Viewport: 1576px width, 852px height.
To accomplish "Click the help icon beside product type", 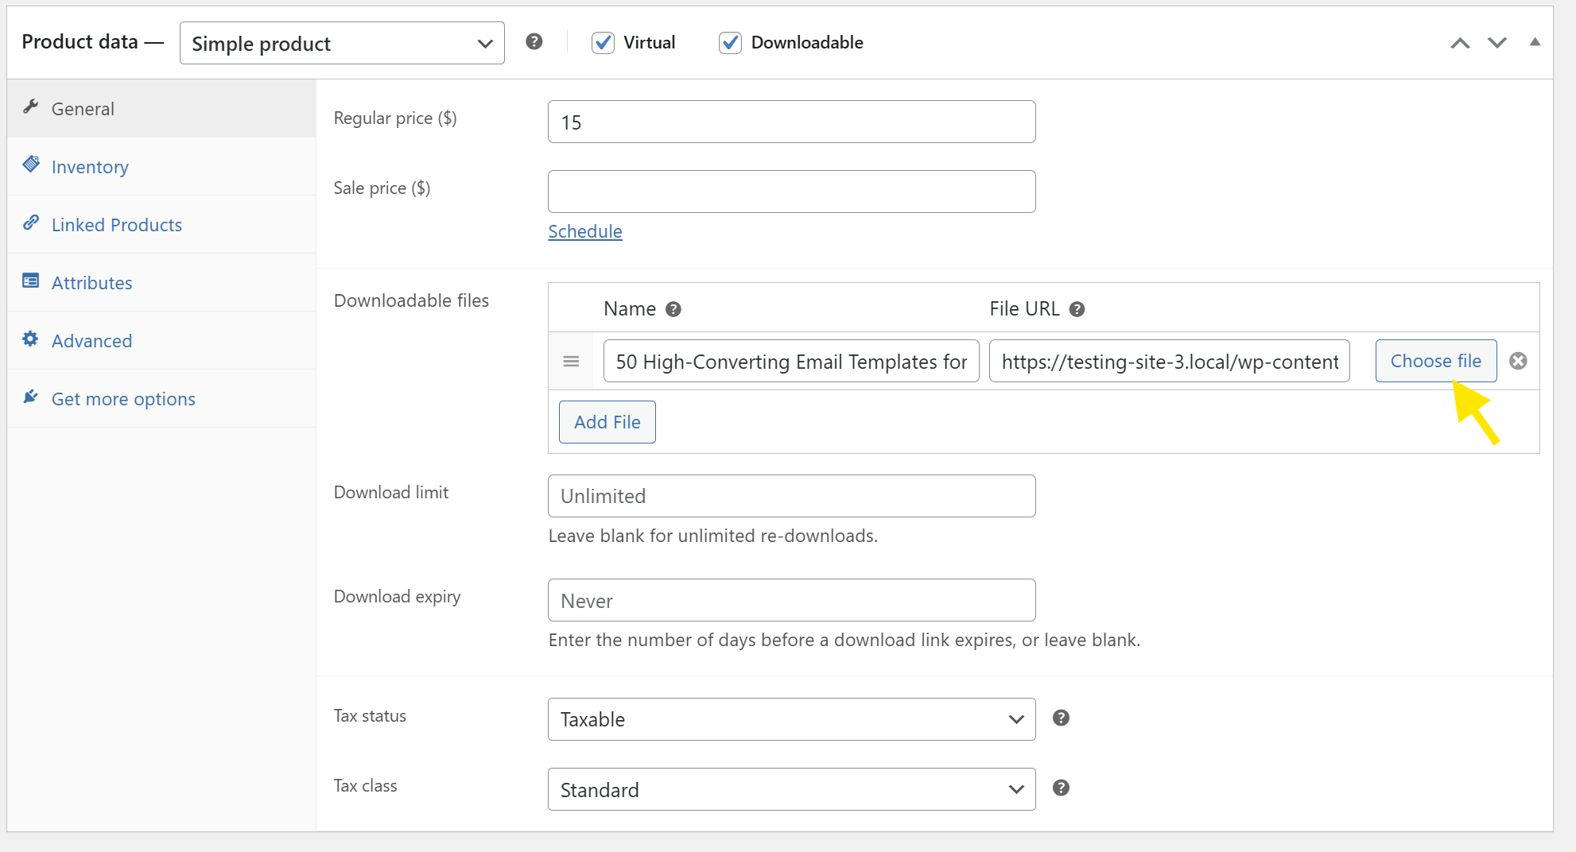I will point(534,41).
